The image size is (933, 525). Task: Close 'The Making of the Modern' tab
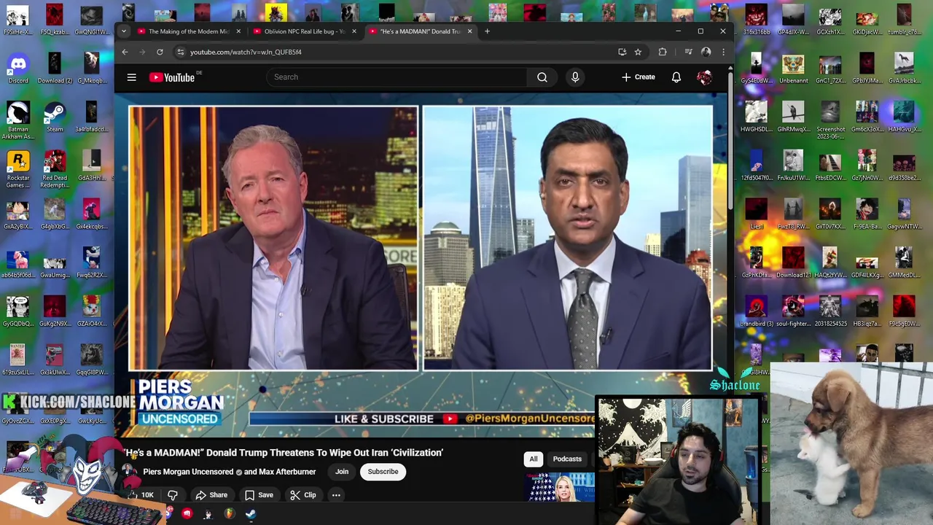(238, 31)
